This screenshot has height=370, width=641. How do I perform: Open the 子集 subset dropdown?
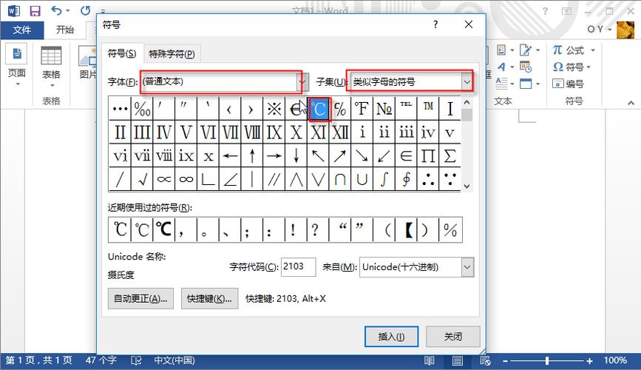coord(467,82)
